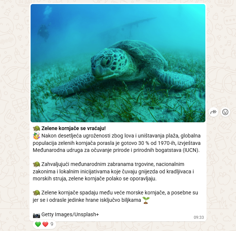Click the turtle emoji beside the bold headline

36,128
